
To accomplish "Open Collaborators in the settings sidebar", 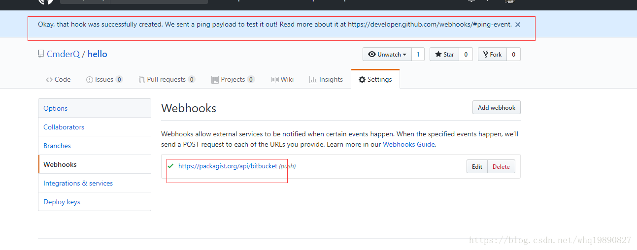I will coord(95,127).
